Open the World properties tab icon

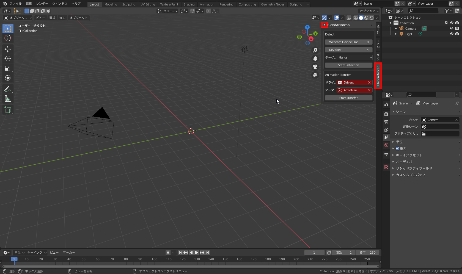pyautogui.click(x=386, y=145)
